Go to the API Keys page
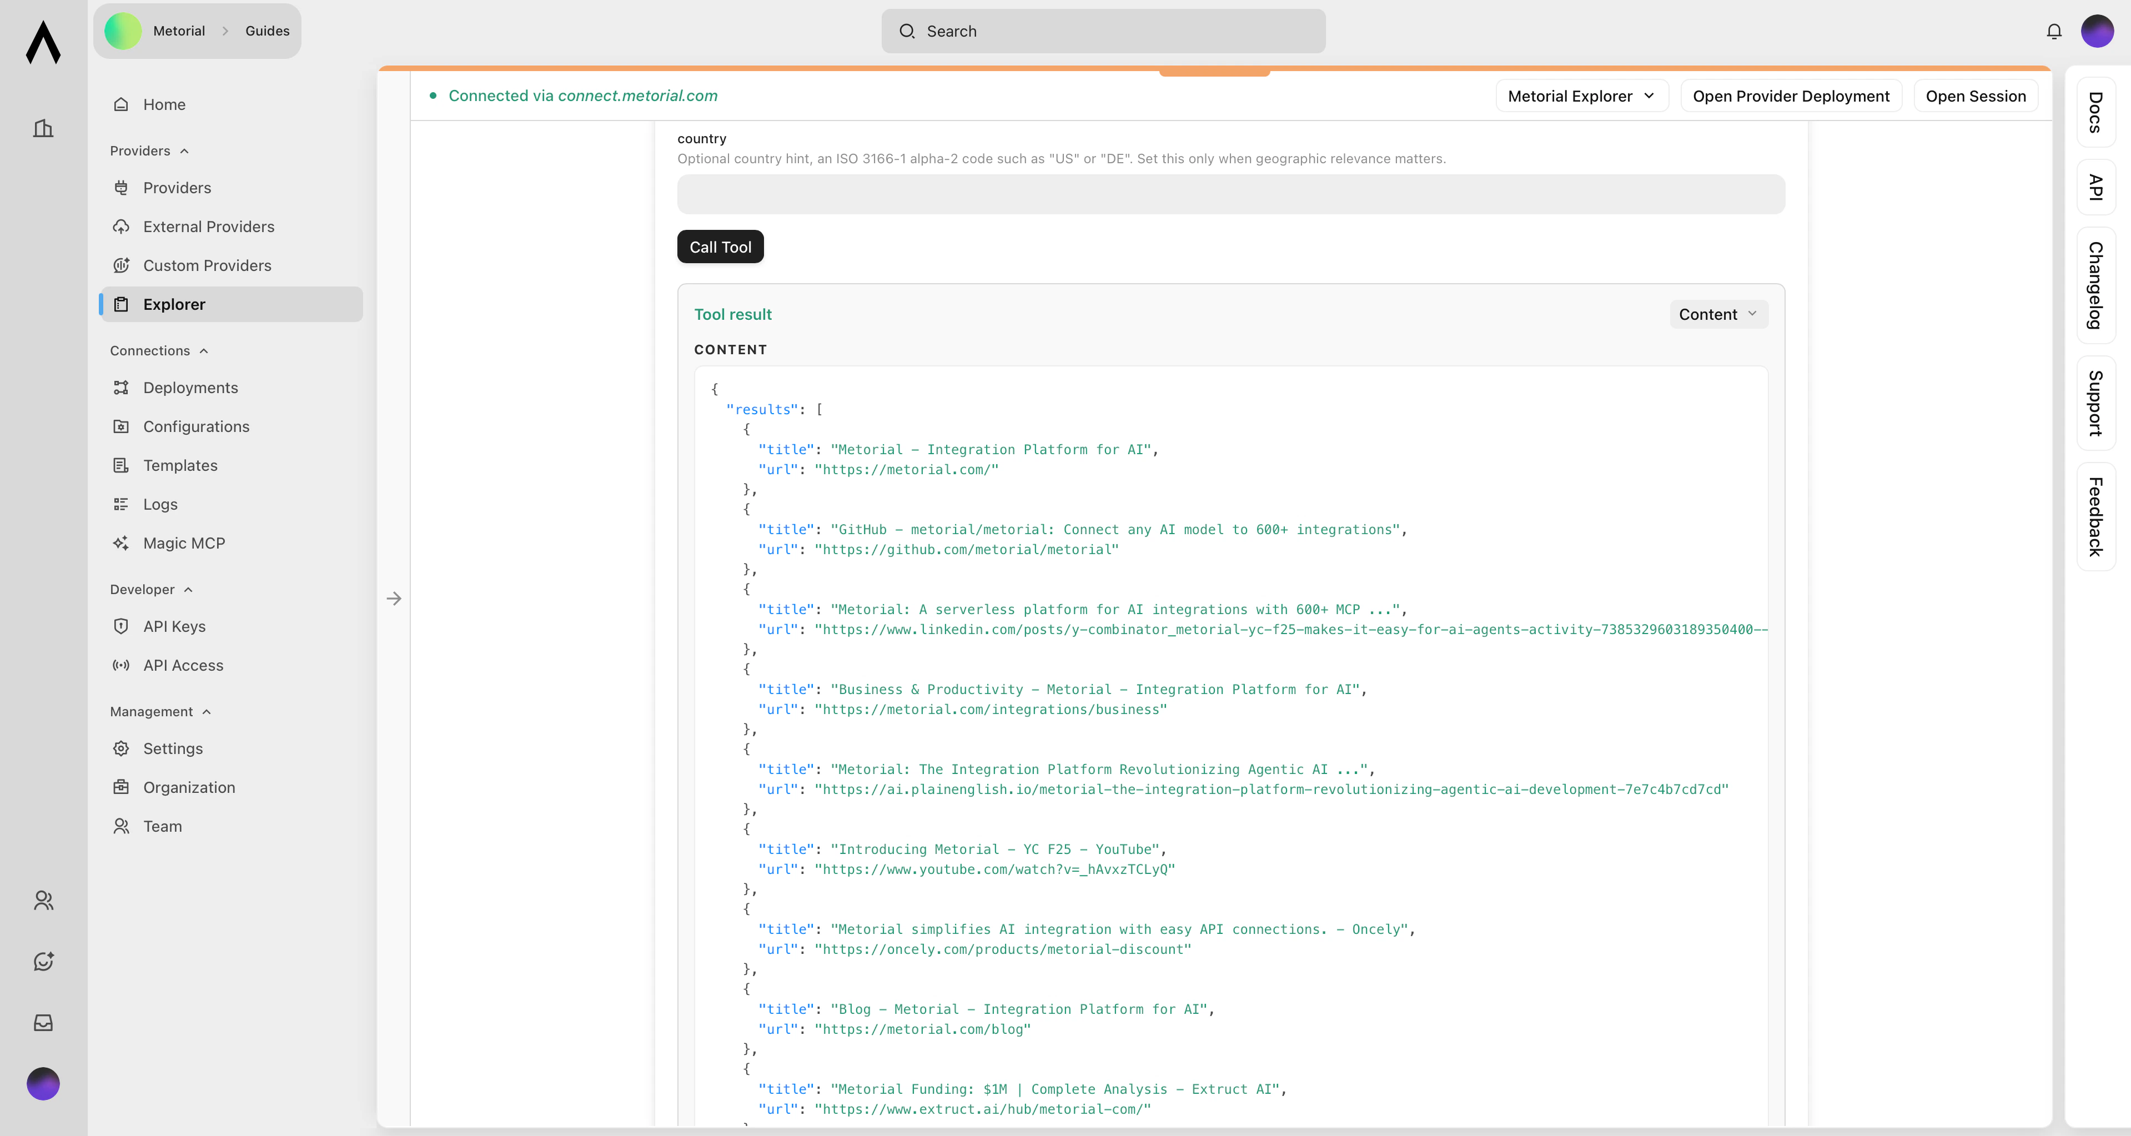The image size is (2131, 1136). (174, 626)
